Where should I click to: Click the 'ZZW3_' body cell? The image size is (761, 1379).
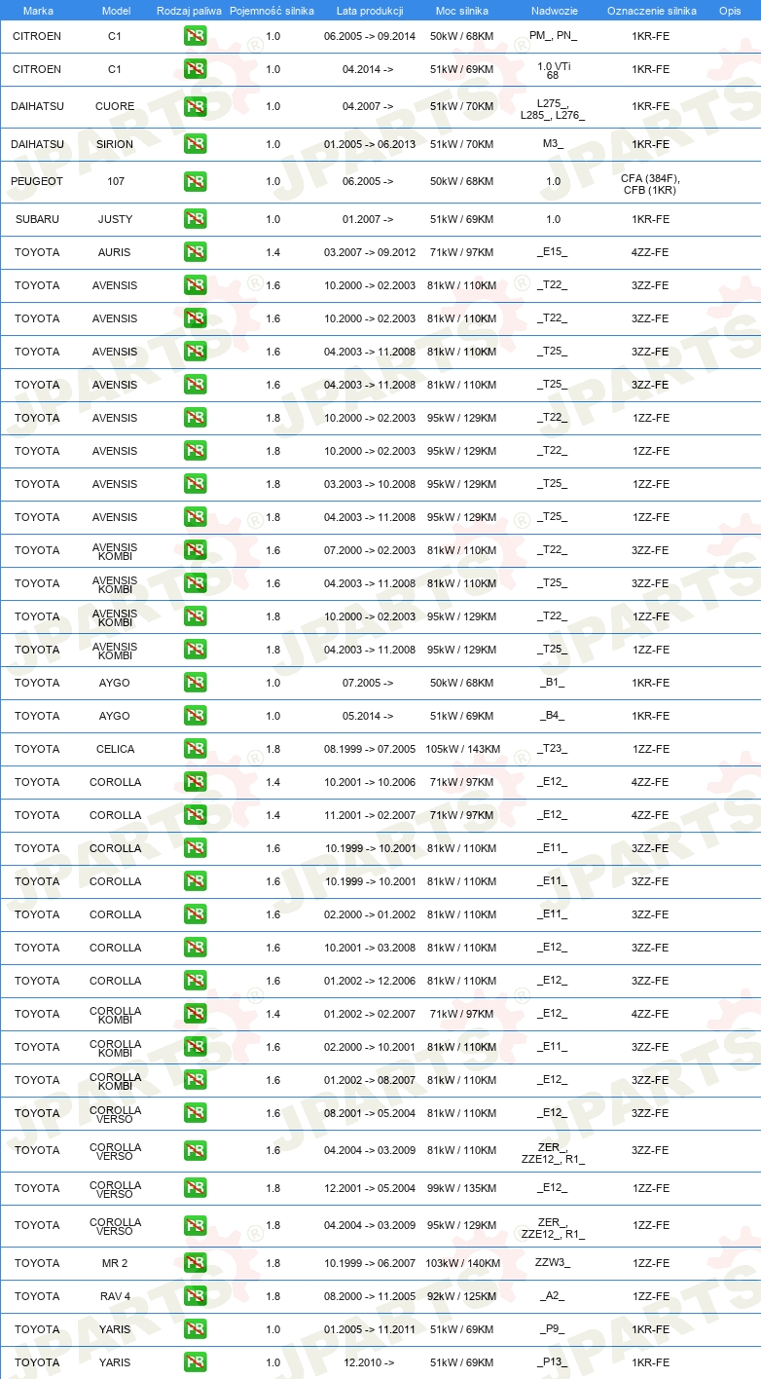point(553,1263)
